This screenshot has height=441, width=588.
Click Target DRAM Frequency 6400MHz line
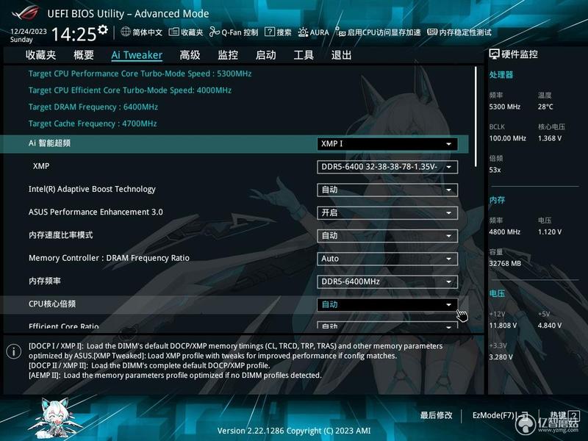93,107
